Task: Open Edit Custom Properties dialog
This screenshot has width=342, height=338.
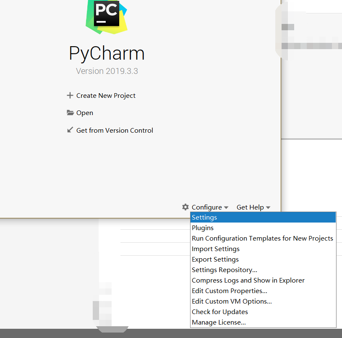Action: pos(229,291)
